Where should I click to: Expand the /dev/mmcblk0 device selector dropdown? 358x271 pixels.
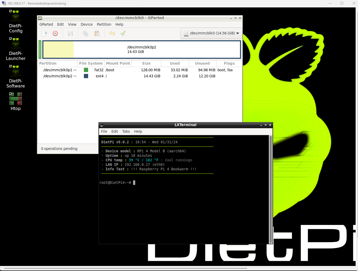point(211,33)
